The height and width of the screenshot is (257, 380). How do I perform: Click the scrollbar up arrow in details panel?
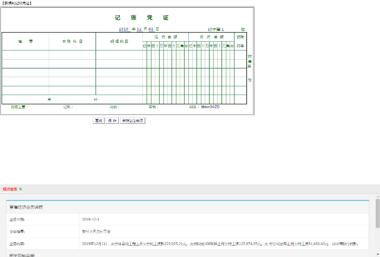coord(377,197)
